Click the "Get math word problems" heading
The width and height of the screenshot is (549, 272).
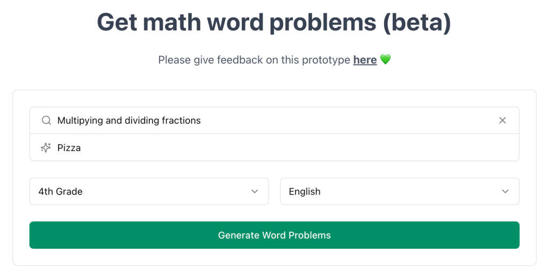pos(236,23)
